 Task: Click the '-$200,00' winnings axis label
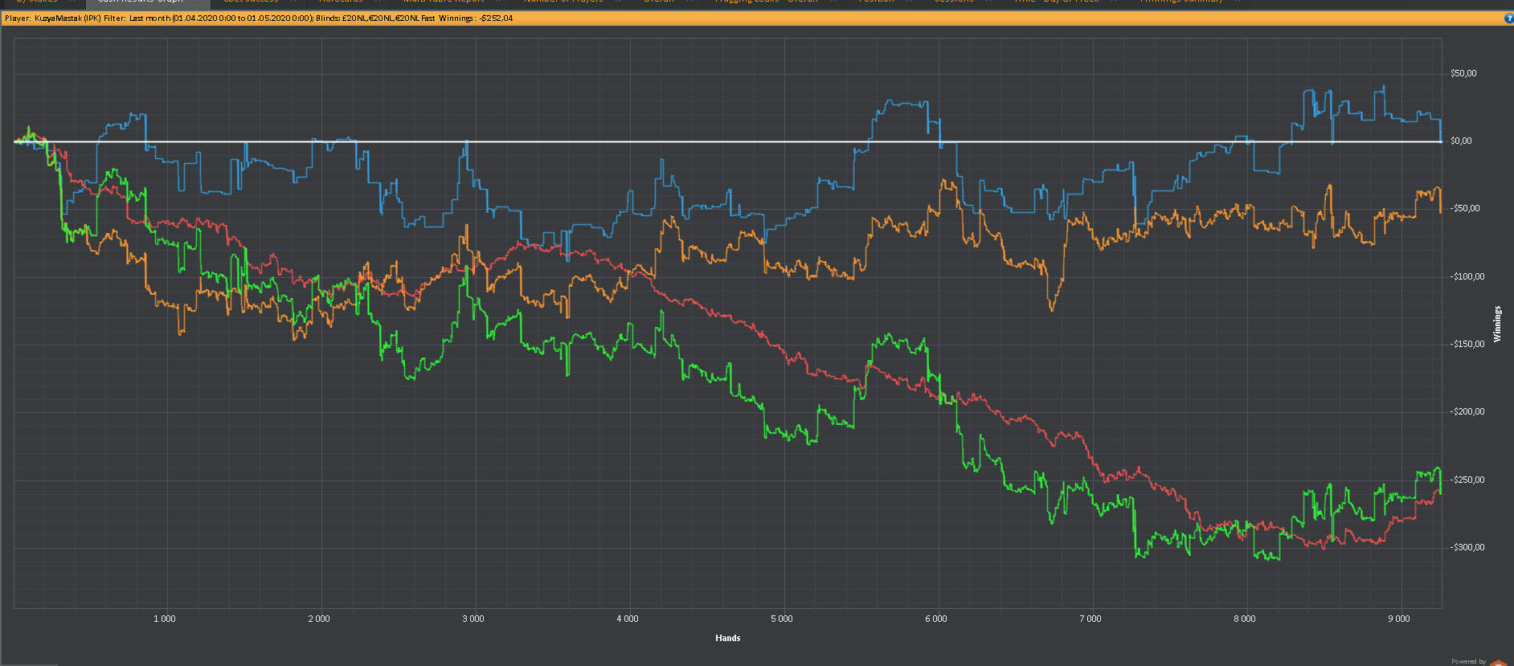pyautogui.click(x=1467, y=411)
